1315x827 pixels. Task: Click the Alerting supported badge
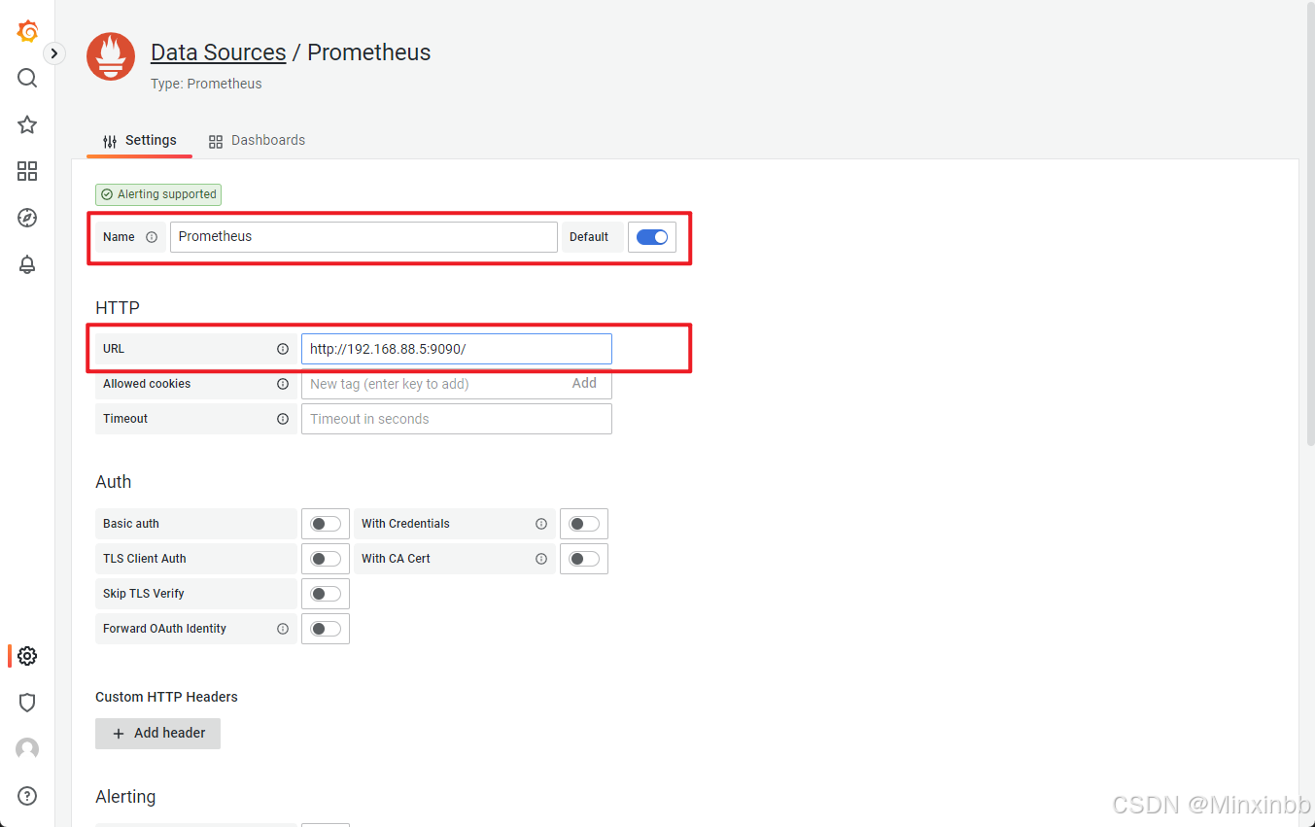158,194
